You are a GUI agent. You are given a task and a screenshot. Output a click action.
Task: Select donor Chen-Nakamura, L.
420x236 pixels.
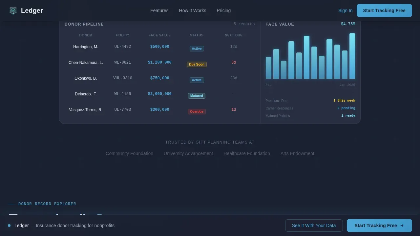pyautogui.click(x=86, y=63)
